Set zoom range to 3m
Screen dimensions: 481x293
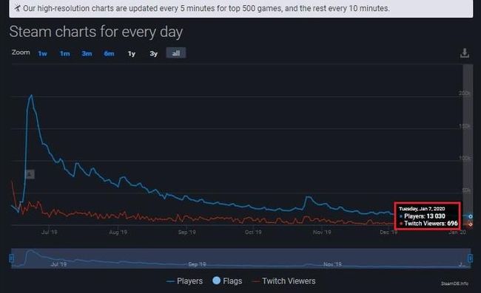tap(87, 54)
